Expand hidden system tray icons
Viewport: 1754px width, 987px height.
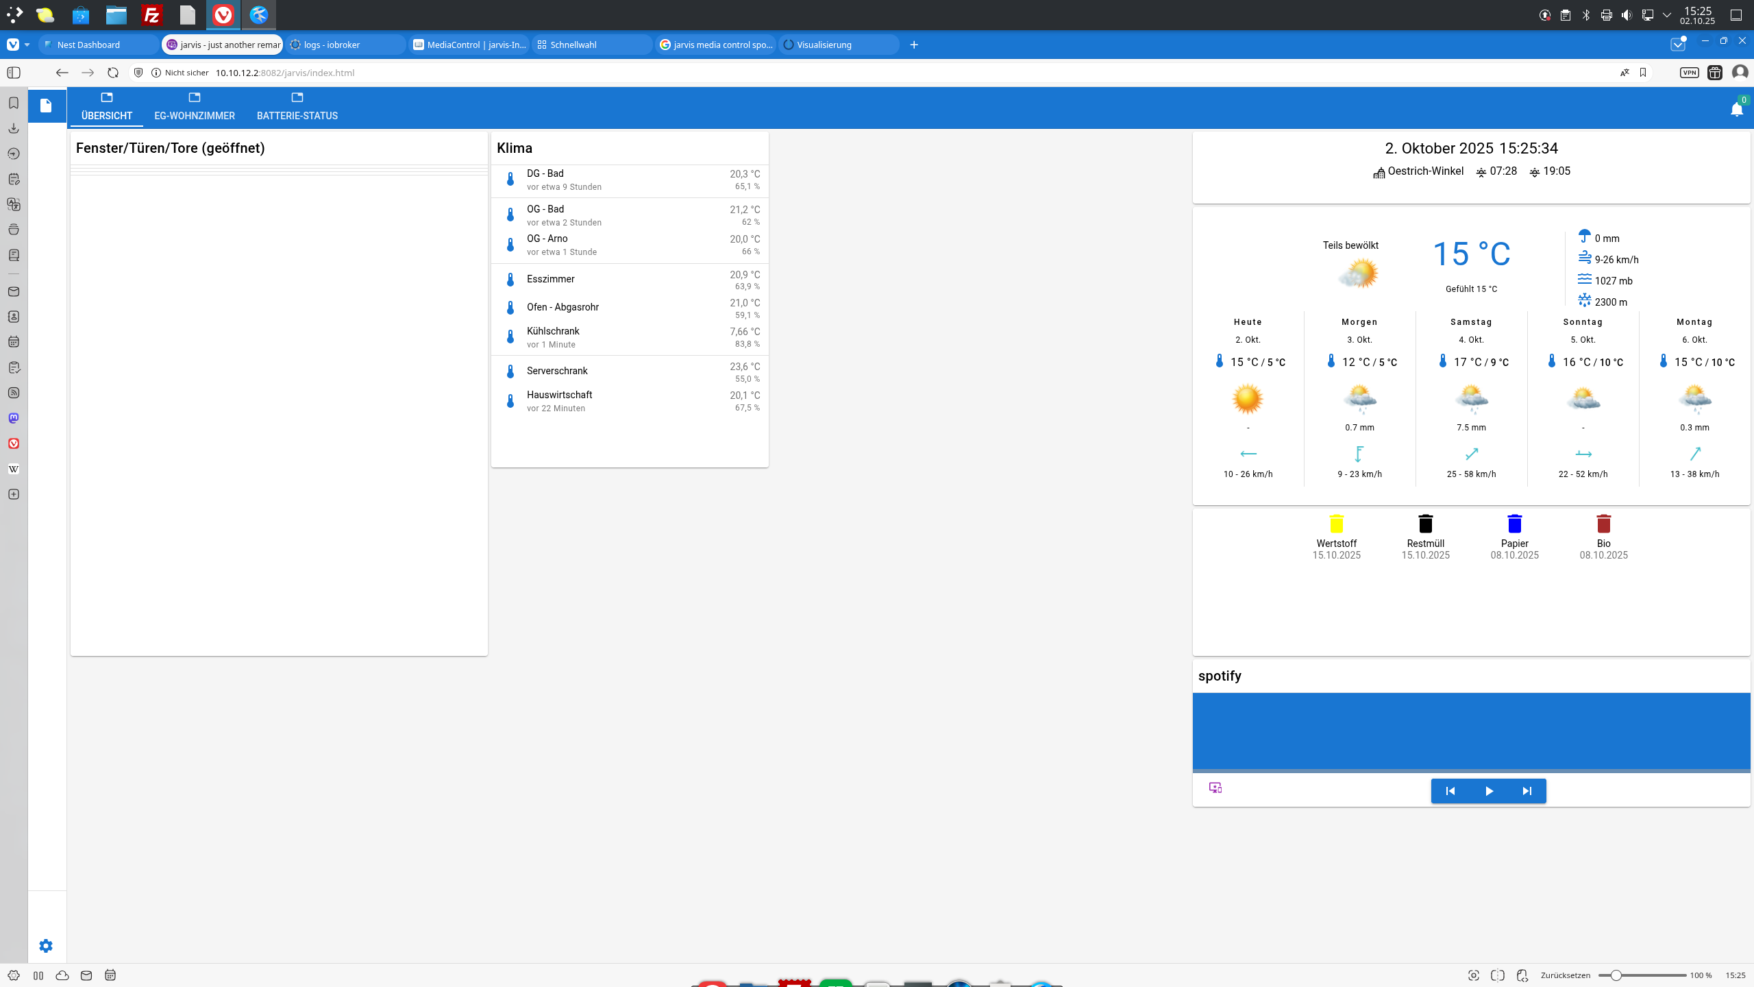coord(1667,15)
